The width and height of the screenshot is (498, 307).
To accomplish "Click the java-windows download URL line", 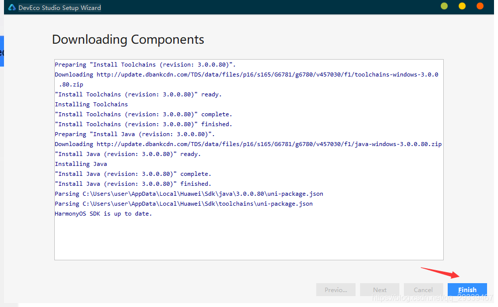I will click(x=248, y=144).
